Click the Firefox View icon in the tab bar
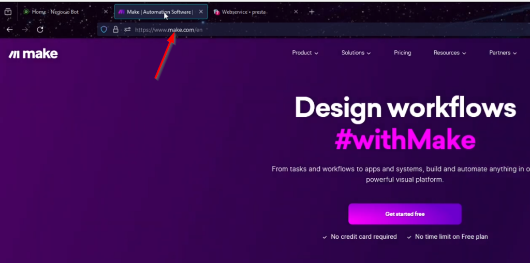 [8, 12]
